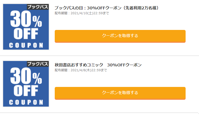The width and height of the screenshot is (199, 116).
Task: Click the 2021/4/10(土)22:59まで distribution period text
Action: (x=90, y=13)
